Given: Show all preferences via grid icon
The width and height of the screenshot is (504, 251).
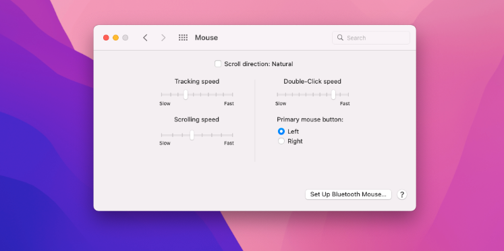Looking at the screenshot, I should point(184,38).
